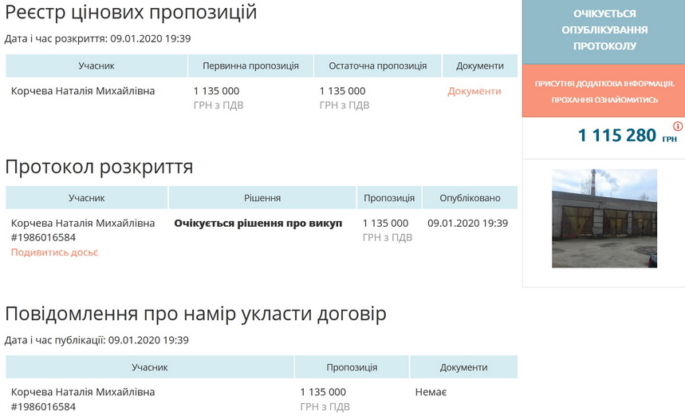Screen dimensions: 685x416
Task: Select the Опубліковано column header
Action: (x=467, y=198)
